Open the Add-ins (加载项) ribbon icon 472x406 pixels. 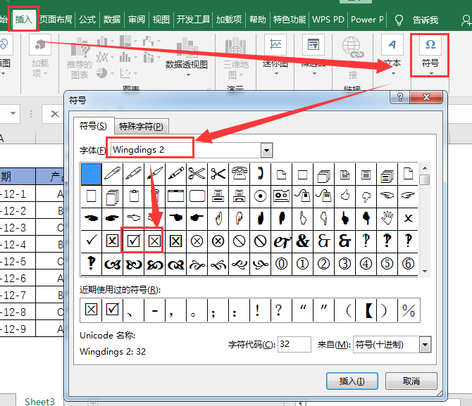[x=40, y=45]
